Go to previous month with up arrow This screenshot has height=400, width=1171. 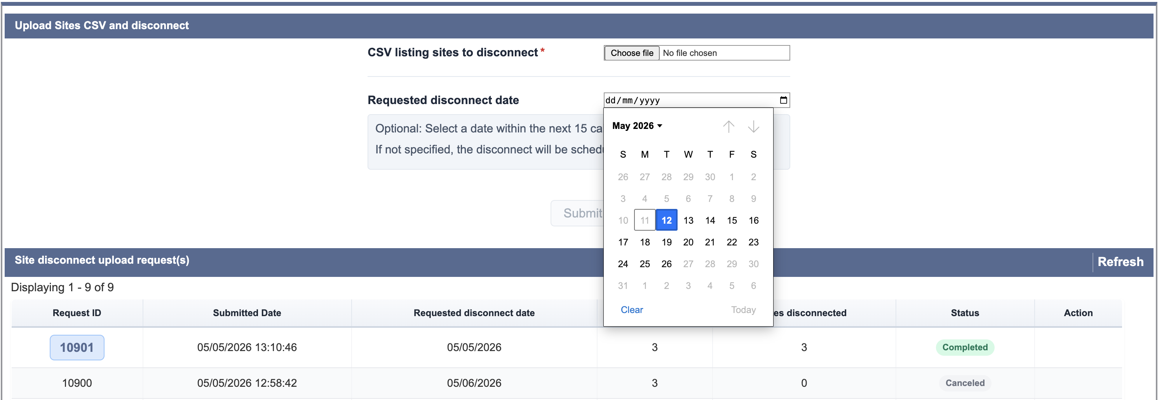pyautogui.click(x=729, y=126)
